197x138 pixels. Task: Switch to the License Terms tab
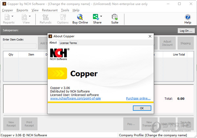point(68,43)
